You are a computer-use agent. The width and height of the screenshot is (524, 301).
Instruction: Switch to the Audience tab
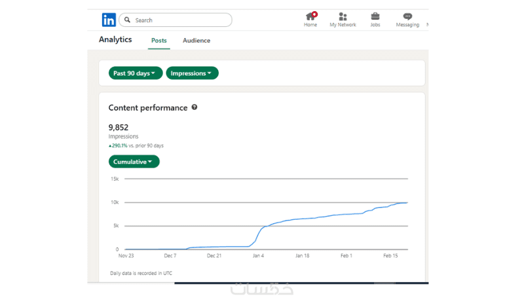196,41
